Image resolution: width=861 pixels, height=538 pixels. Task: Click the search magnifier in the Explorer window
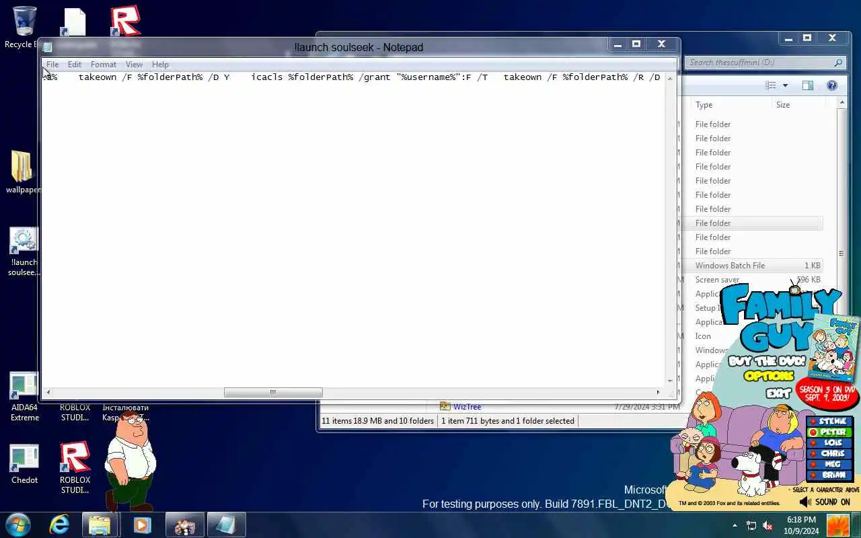838,63
